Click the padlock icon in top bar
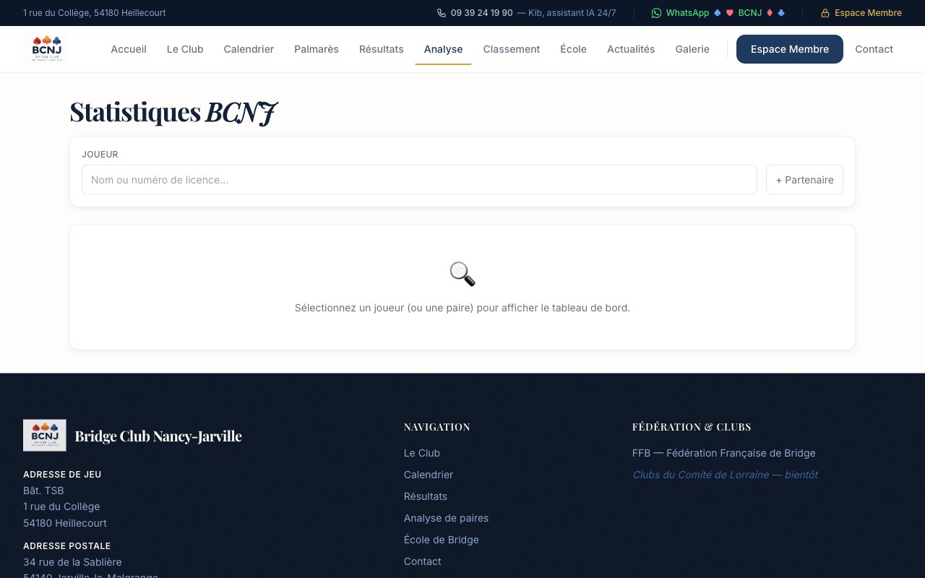The width and height of the screenshot is (925, 578). click(825, 13)
